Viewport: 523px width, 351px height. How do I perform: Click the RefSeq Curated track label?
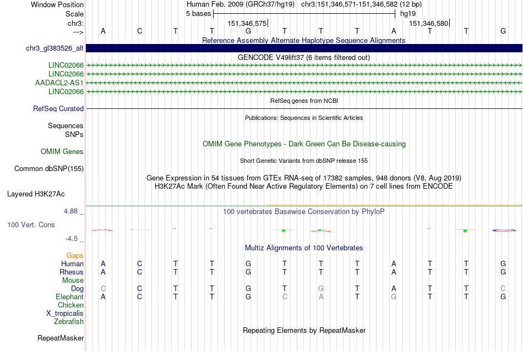coord(58,109)
